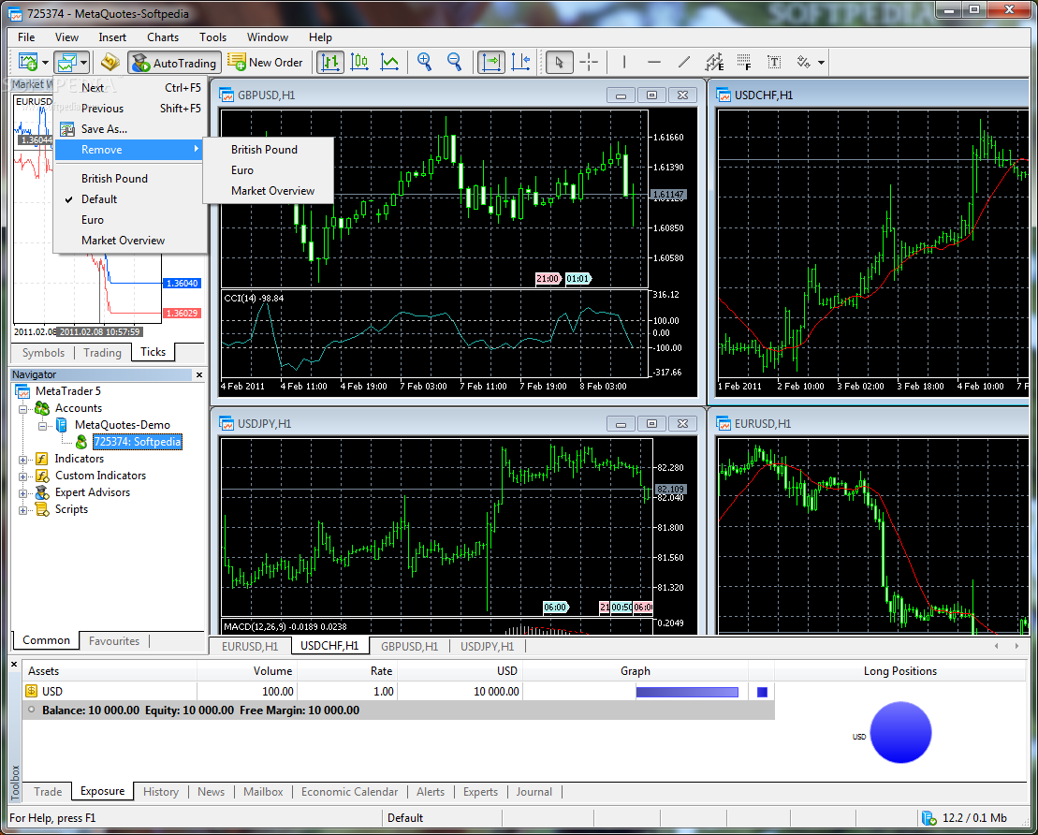Open the Profiles dropdown arrow
Image resolution: width=1038 pixels, height=835 pixels.
pos(84,63)
